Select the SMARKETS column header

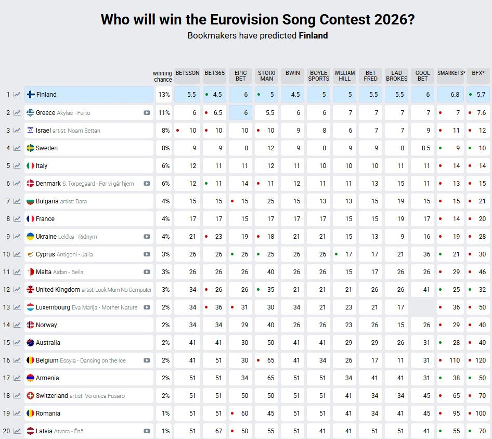click(451, 75)
